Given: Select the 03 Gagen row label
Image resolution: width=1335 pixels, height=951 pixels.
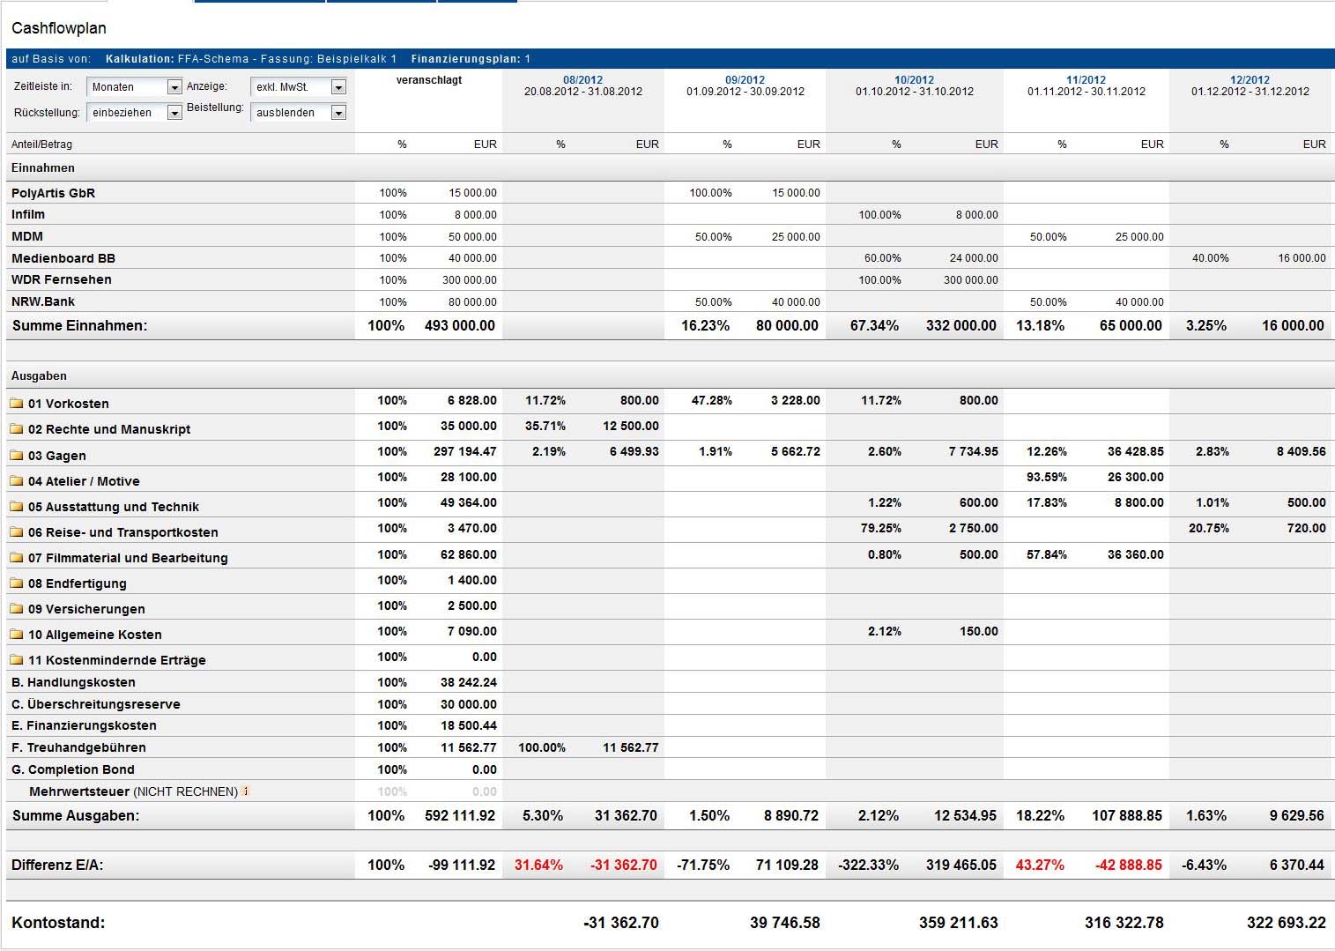Looking at the screenshot, I should tap(57, 456).
